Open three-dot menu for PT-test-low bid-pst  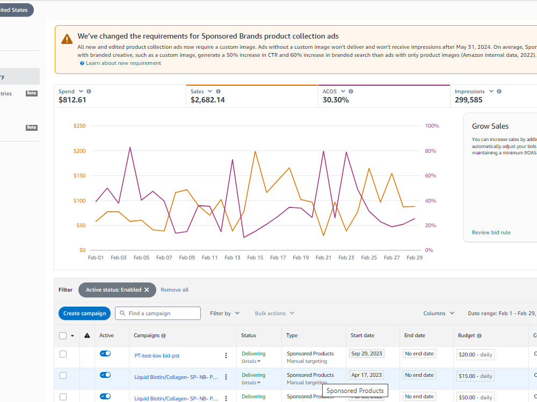226,355
